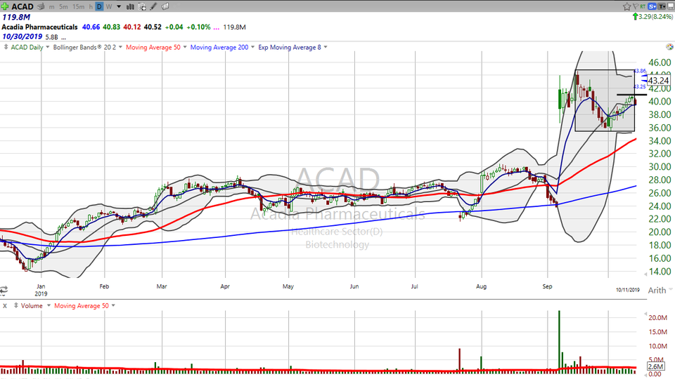The width and height of the screenshot is (675, 379).
Task: Click the Jan 2019 label on time axis
Action: pyautogui.click(x=41, y=290)
